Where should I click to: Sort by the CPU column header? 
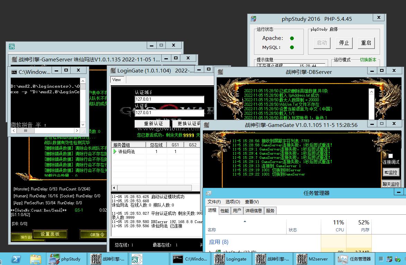[x=334, y=226]
